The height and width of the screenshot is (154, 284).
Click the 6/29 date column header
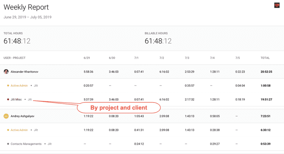[x=87, y=58]
